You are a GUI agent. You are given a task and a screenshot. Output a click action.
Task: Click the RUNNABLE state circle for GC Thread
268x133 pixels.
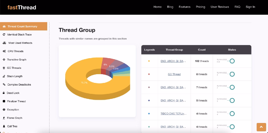point(232,74)
